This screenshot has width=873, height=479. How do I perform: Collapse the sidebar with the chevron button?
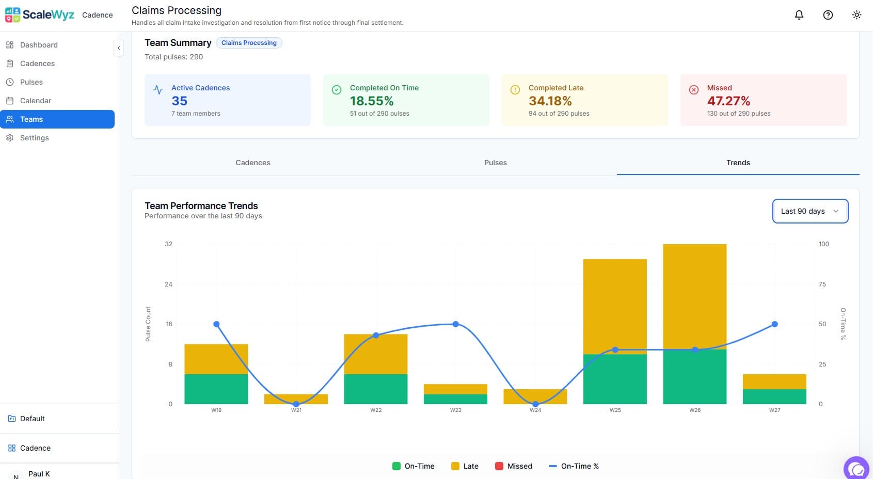tap(119, 48)
